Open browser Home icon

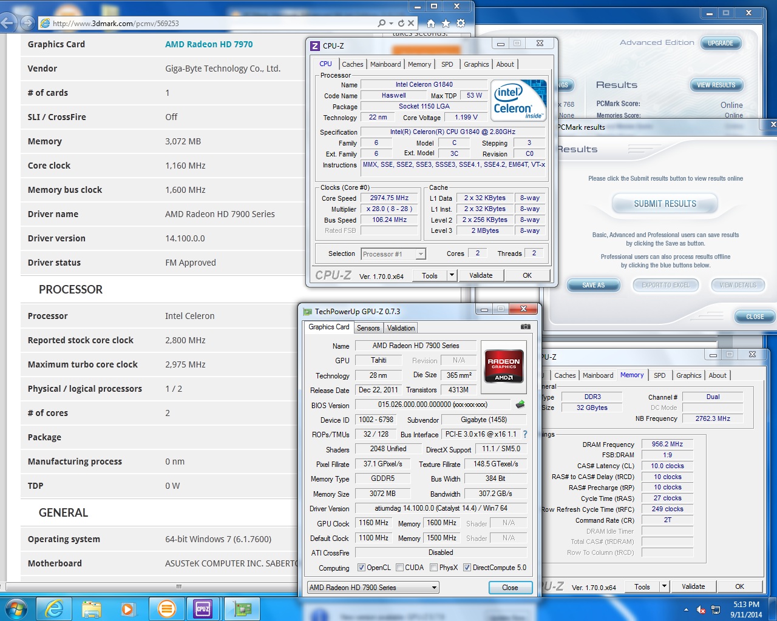tap(431, 23)
